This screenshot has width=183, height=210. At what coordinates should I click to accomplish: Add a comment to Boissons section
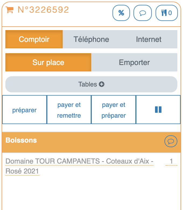pos(171,141)
